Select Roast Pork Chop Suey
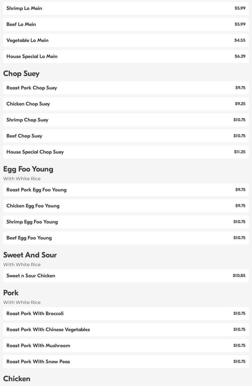252x386 pixels. tap(126, 88)
